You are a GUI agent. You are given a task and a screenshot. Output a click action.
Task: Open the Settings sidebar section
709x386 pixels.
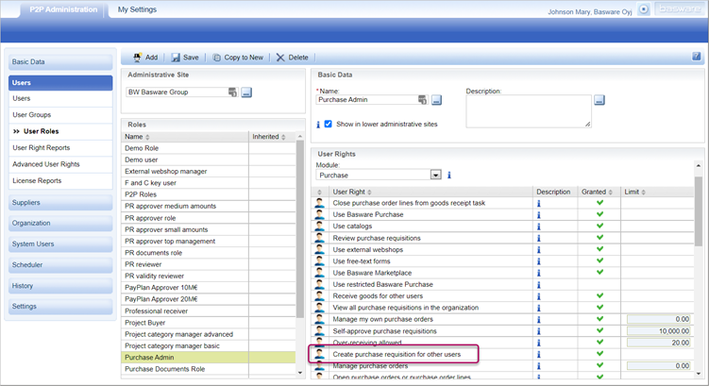(60, 306)
